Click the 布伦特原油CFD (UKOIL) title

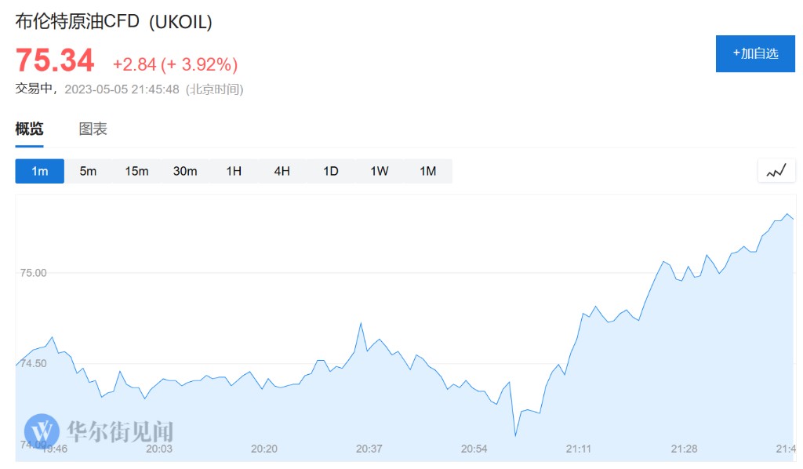(114, 22)
